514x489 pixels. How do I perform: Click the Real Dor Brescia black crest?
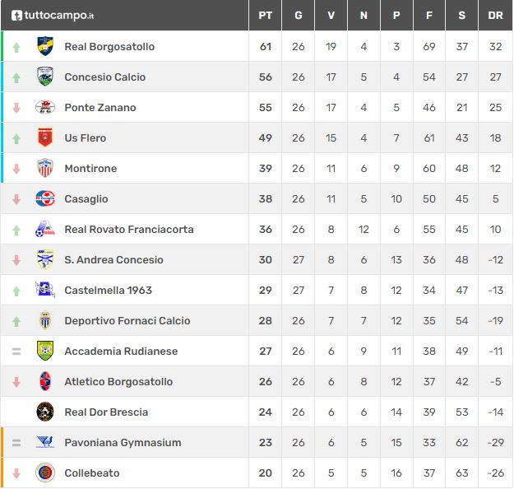[45, 412]
